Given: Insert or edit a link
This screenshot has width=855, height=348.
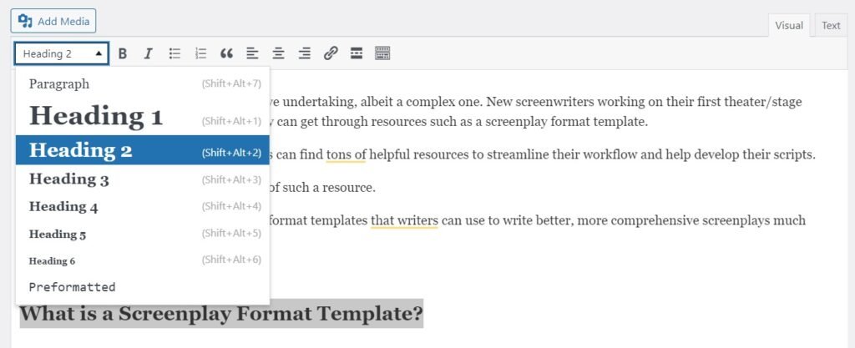Looking at the screenshot, I should click(331, 53).
